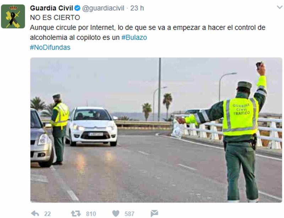
Task: Click the @guardiacivil handle
Action: coord(103,8)
